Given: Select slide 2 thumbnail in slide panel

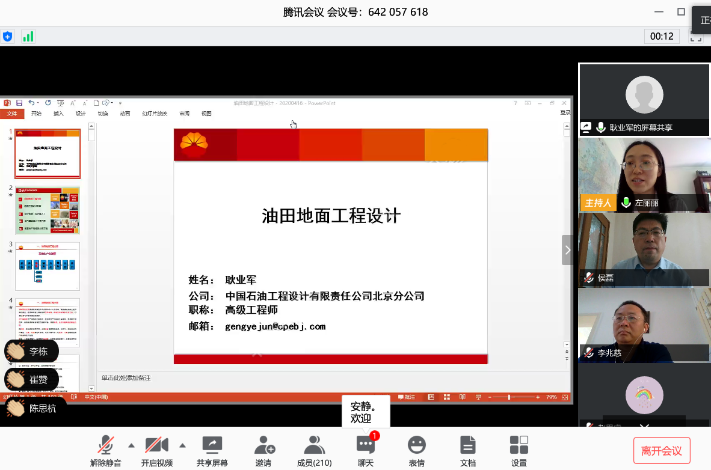Looking at the screenshot, I should click(x=48, y=210).
